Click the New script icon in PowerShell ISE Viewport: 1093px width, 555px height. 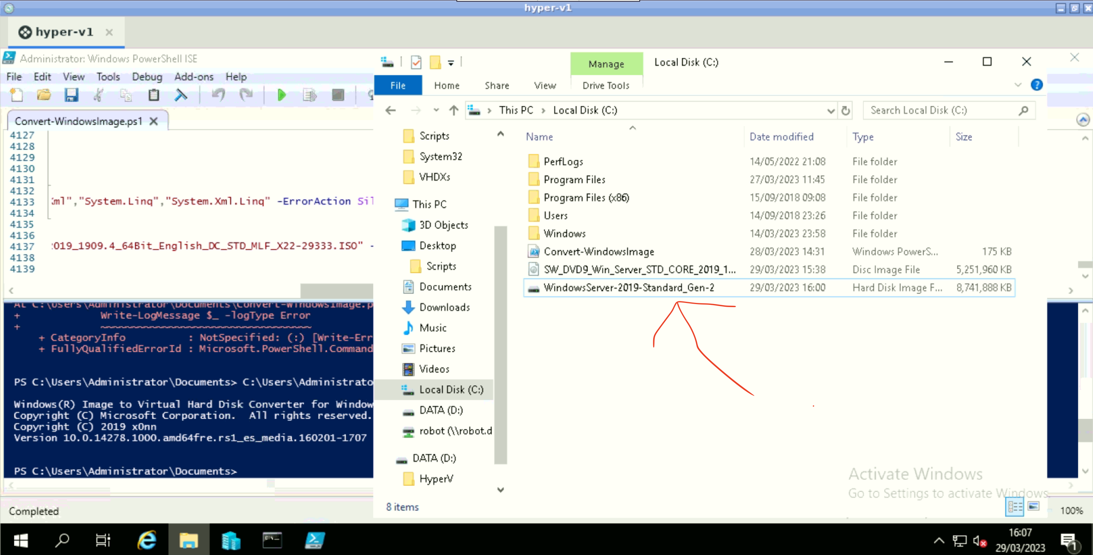pos(17,95)
